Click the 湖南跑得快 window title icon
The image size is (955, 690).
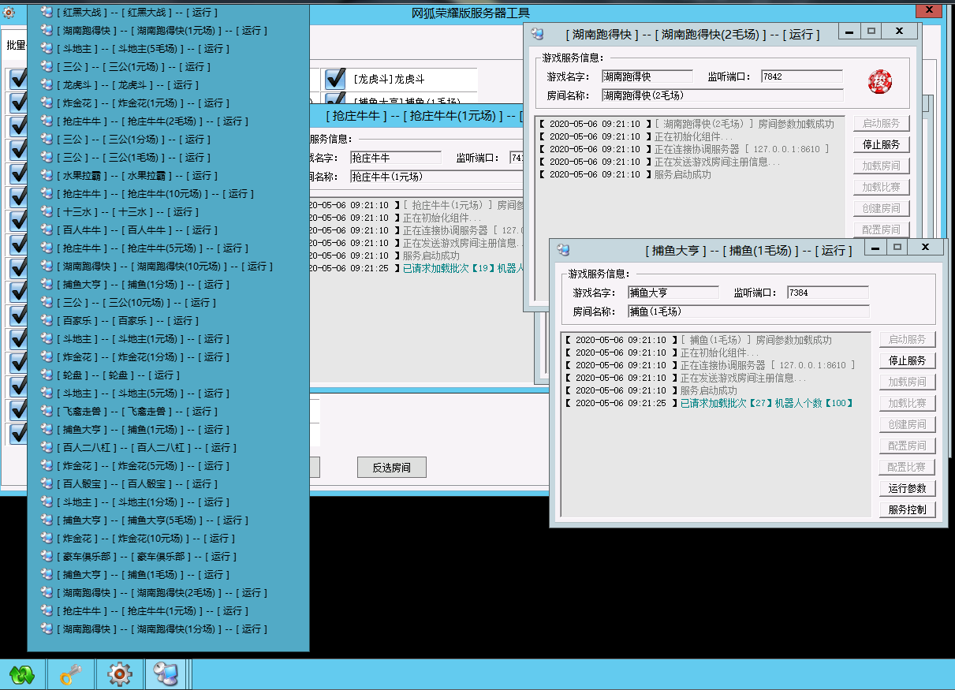pos(537,34)
